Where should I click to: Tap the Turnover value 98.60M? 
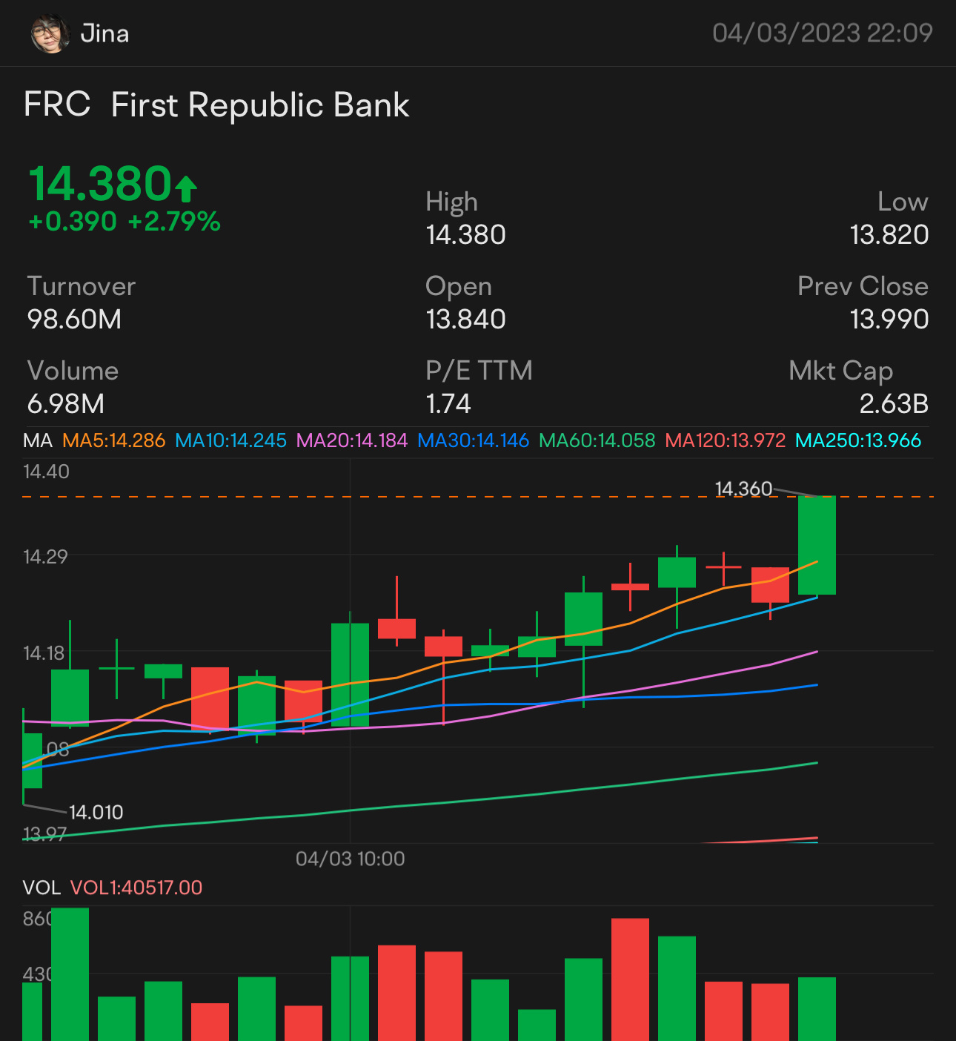point(74,320)
